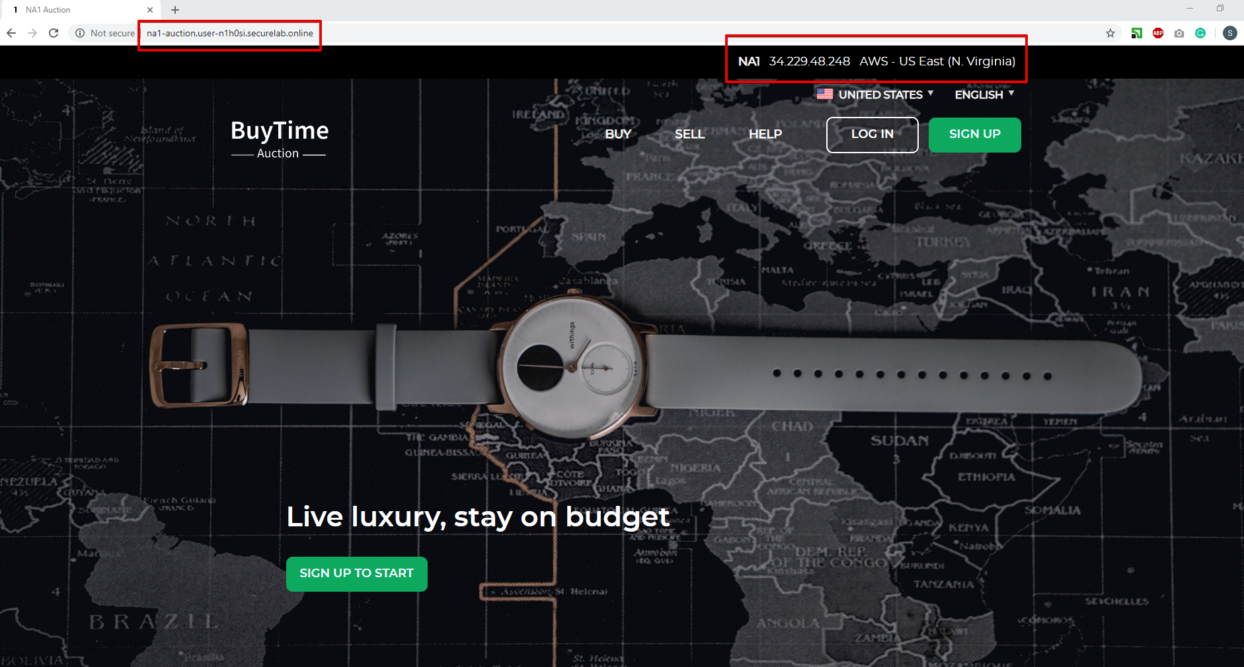The height and width of the screenshot is (667, 1244).
Task: Open the AdBlock Plus extension icon
Action: [x=1158, y=33]
